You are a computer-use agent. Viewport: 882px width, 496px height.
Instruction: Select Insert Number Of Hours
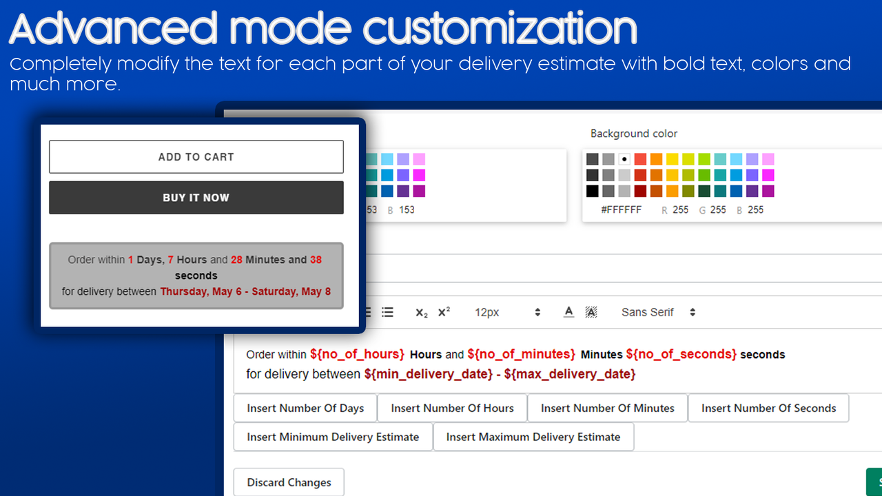[x=452, y=408]
